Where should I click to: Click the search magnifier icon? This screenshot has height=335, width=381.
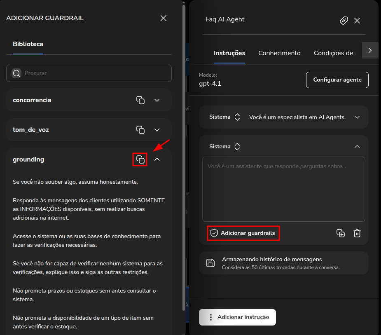16,73
